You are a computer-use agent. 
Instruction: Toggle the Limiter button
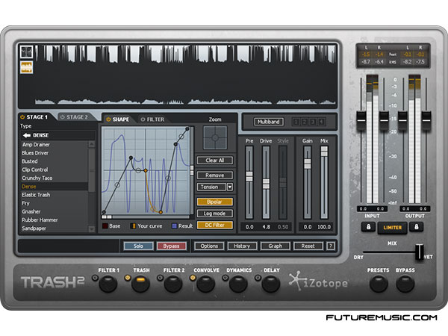(392, 228)
